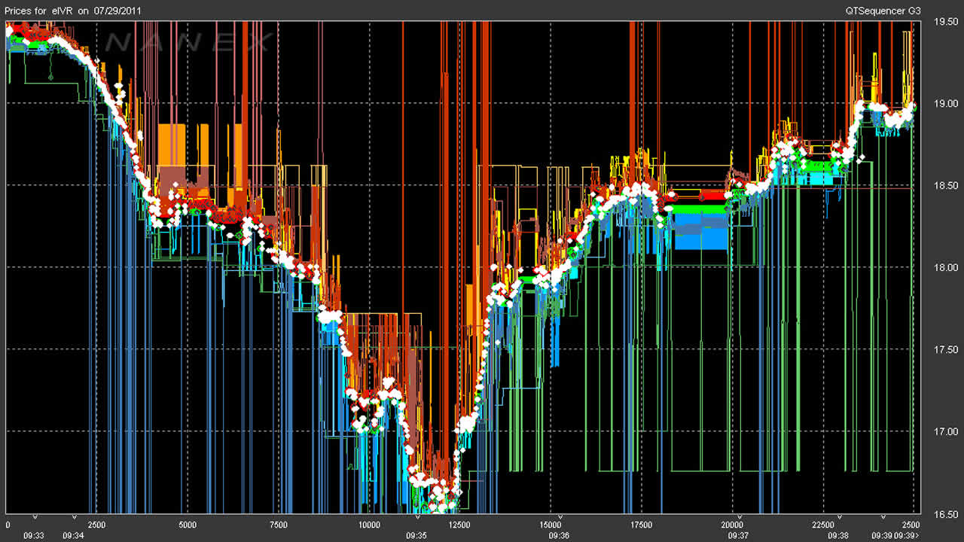Click the NANEX watermark logo

pos(187,43)
